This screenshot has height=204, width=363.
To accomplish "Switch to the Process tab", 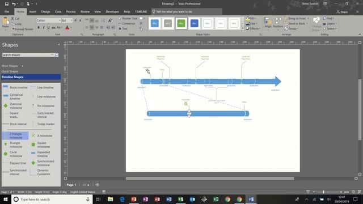I will (x=71, y=11).
